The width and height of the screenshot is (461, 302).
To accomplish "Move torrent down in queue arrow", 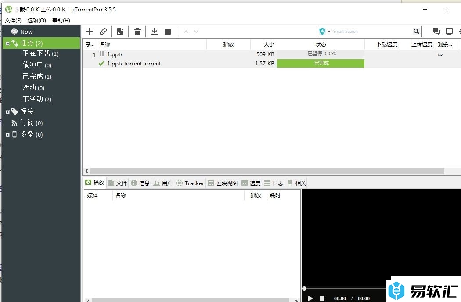I will coord(196,32).
